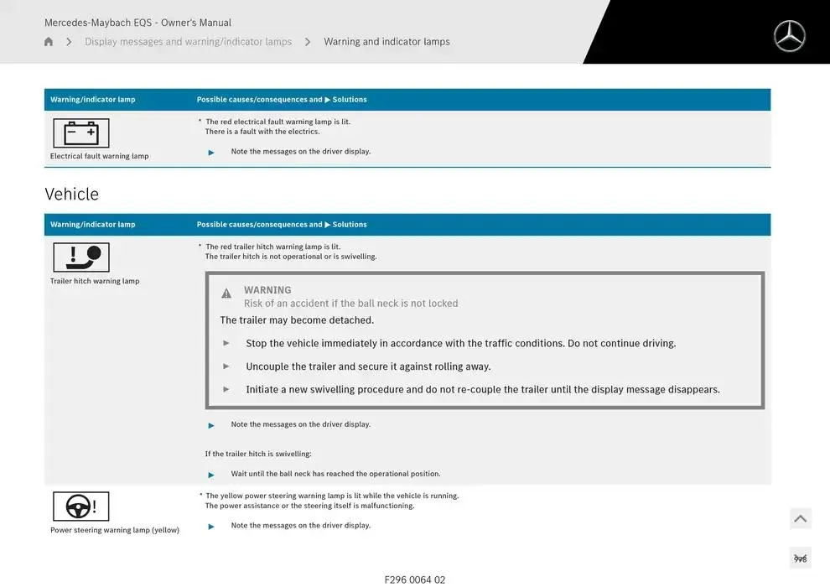Viewport: 830px width, 587px height.
Task: Click 'Stop the vehicle immediately' instruction step
Action: tap(460, 343)
